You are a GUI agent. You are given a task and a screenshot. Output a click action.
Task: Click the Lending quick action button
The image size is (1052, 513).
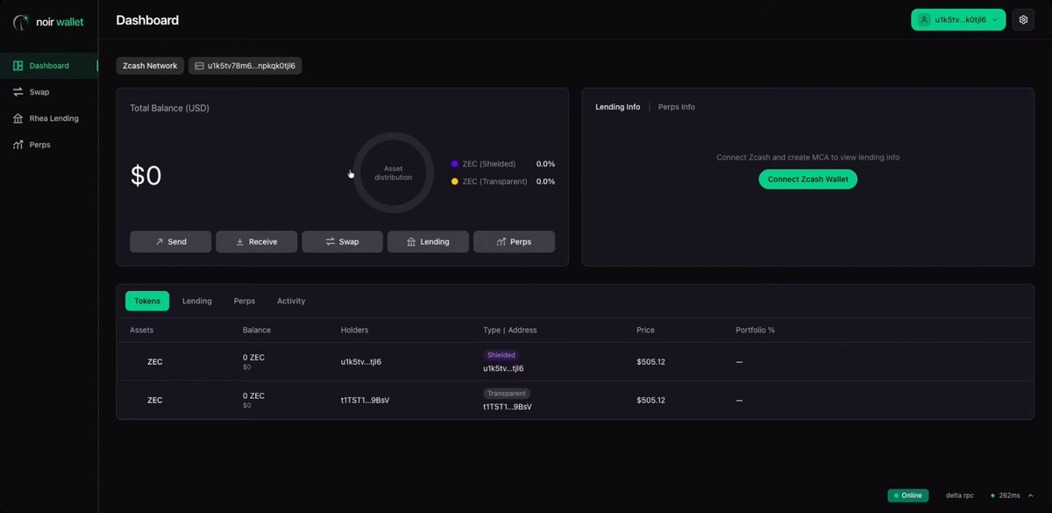[x=429, y=241]
